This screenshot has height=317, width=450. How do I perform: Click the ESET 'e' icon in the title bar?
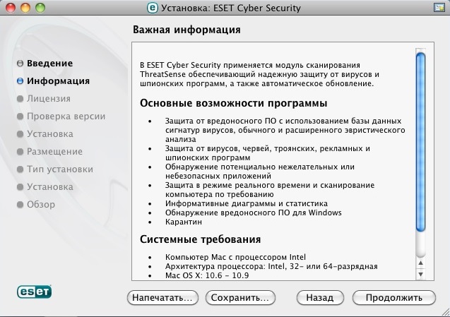pyautogui.click(x=153, y=8)
